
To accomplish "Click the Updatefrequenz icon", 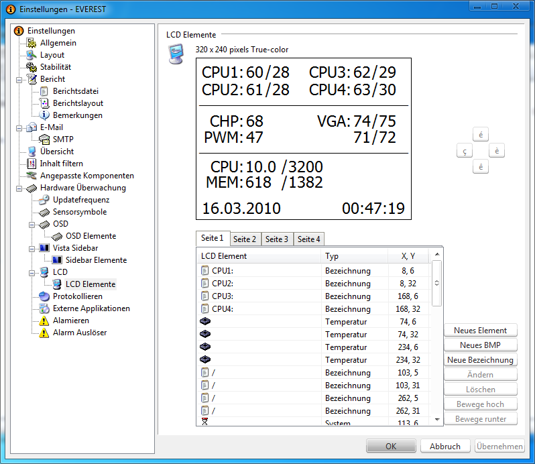I will tap(44, 200).
